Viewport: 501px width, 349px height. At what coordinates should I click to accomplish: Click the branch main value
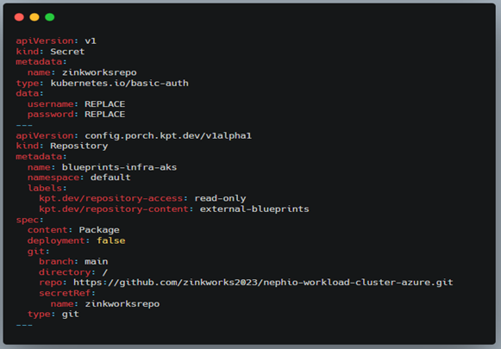tap(97, 261)
